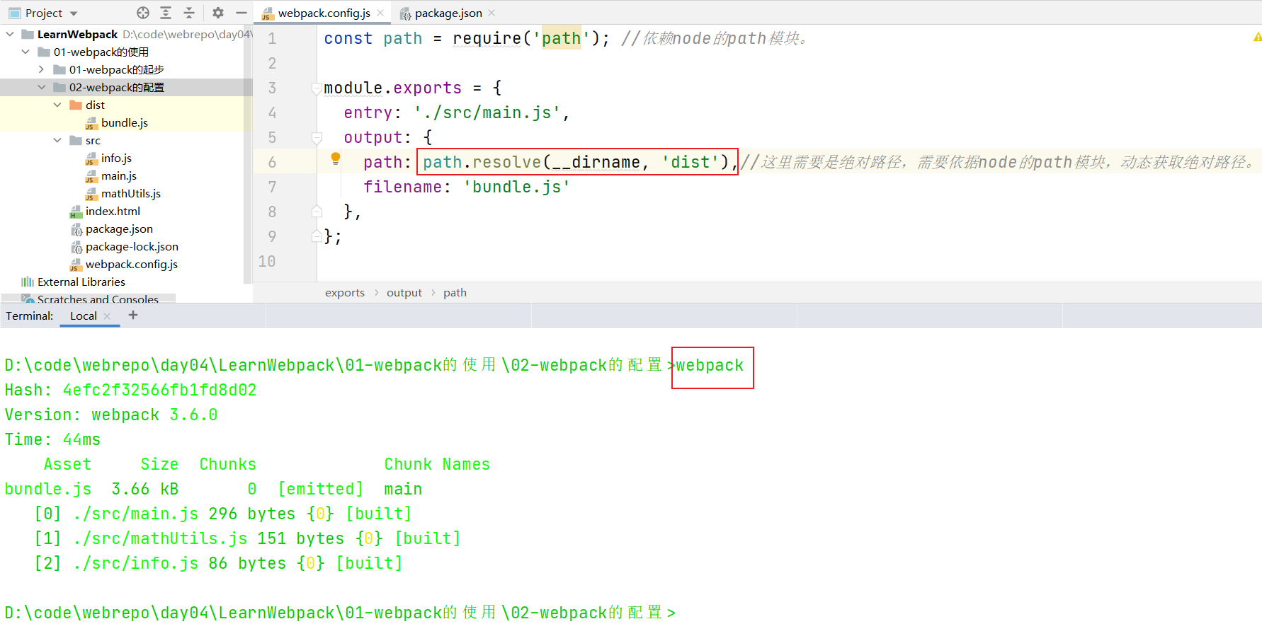Image resolution: width=1262 pixels, height=636 pixels.
Task: Click the warning indicator in editor corner
Action: tap(1257, 37)
